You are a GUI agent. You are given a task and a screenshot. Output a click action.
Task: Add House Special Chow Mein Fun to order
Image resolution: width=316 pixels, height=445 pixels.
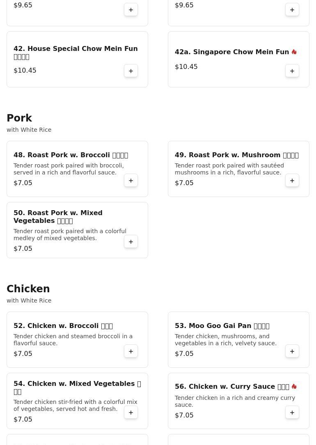tap(131, 71)
